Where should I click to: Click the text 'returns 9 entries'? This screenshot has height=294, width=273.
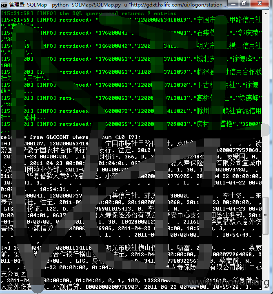tap(149, 13)
